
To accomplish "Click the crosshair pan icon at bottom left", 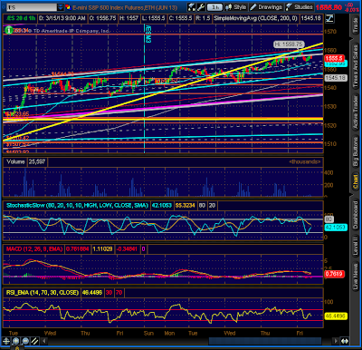I will coord(5,341).
